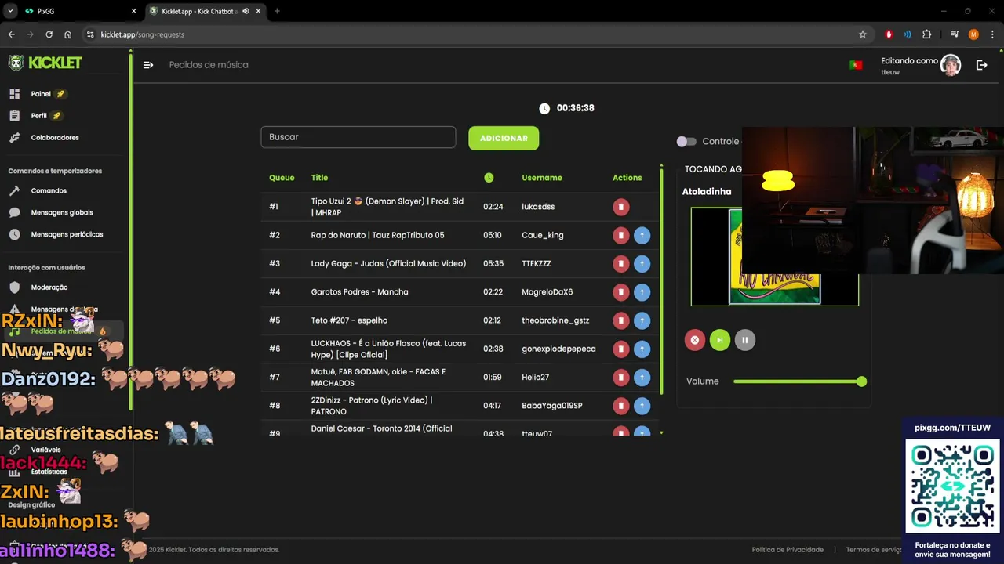Click the duration clock column header
Image resolution: width=1004 pixels, height=564 pixels.
489,178
